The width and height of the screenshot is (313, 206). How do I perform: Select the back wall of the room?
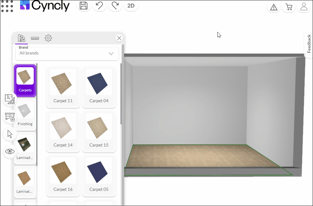pyautogui.click(x=190, y=105)
